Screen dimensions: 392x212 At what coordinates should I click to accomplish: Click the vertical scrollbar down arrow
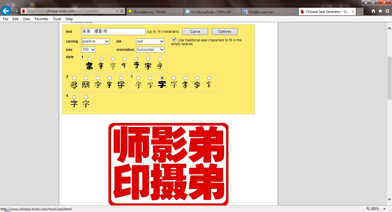point(389,199)
